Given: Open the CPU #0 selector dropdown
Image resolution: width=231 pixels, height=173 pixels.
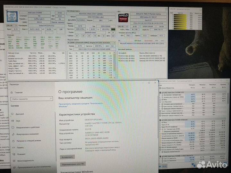Looking at the screenshot, I should click(12, 26).
